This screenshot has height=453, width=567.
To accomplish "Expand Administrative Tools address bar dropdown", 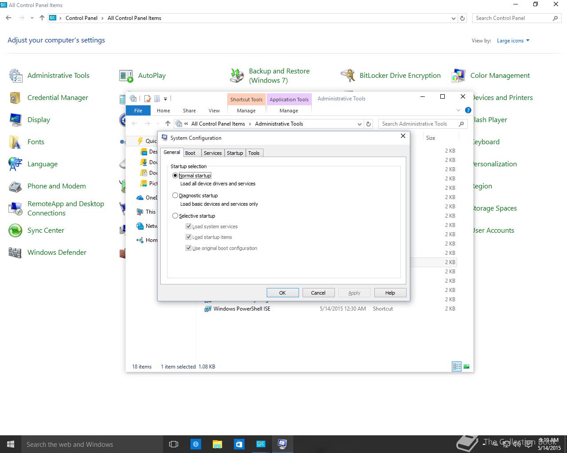I will click(360, 124).
